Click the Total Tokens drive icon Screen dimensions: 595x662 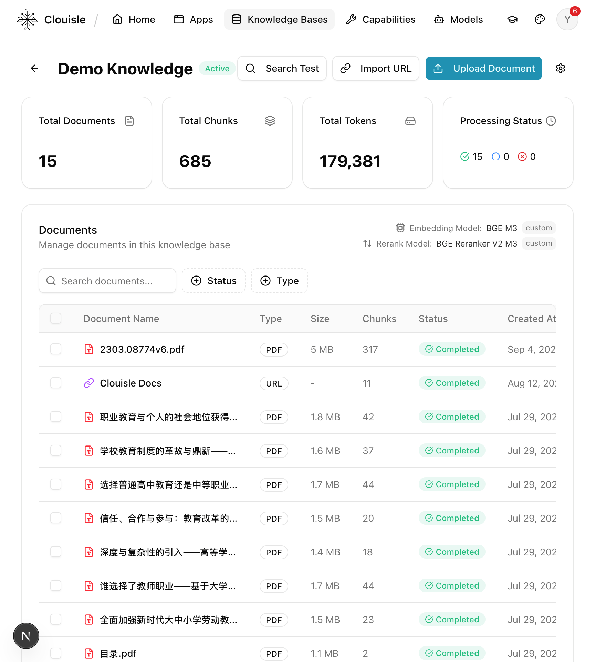coord(410,121)
